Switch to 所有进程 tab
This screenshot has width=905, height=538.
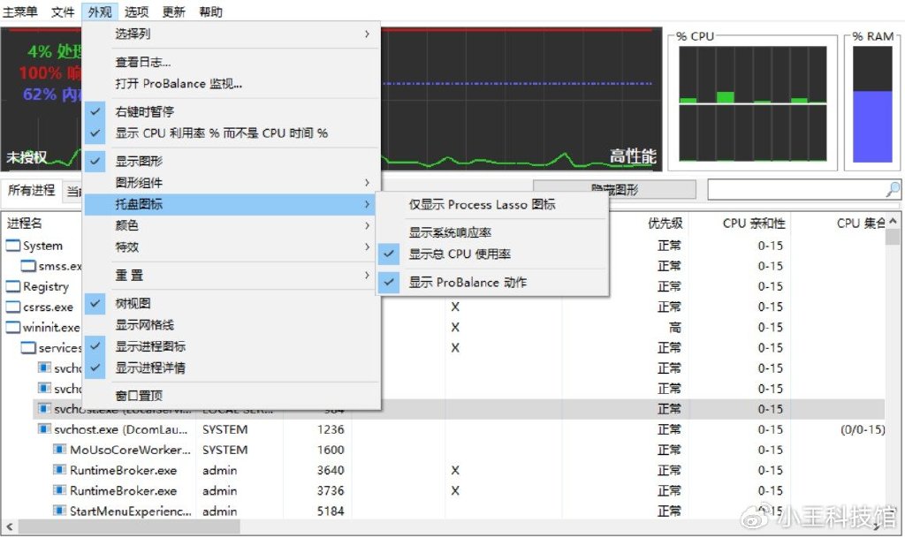(31, 190)
